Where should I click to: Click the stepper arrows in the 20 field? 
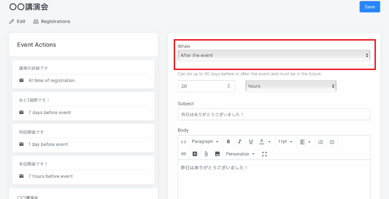(x=229, y=86)
